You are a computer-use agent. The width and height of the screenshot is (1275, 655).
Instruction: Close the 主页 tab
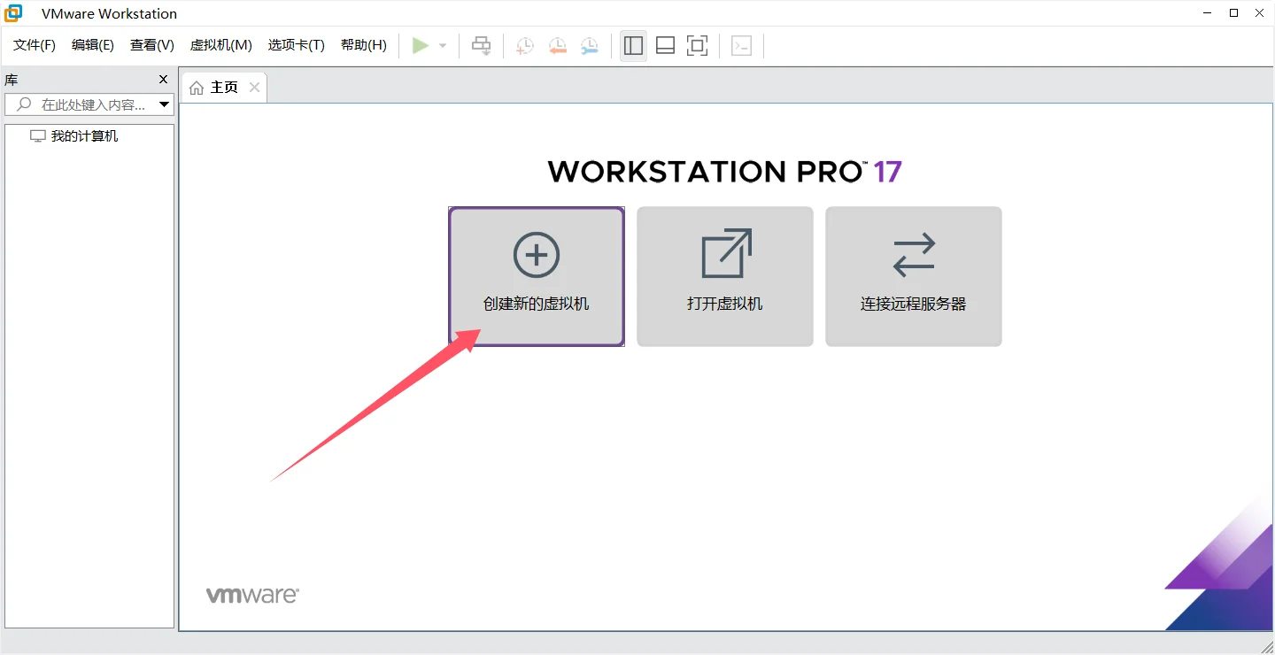[254, 87]
